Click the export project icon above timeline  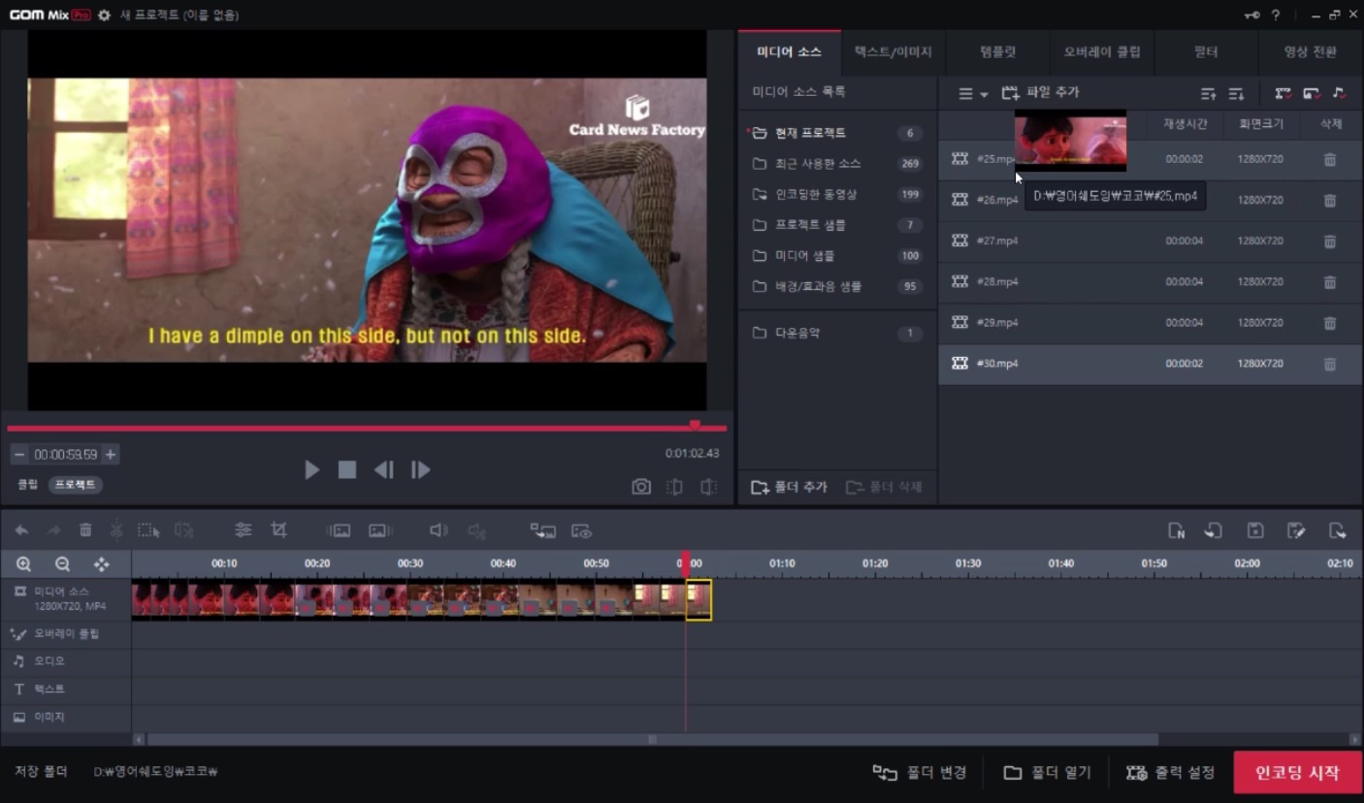pyautogui.click(x=1338, y=530)
